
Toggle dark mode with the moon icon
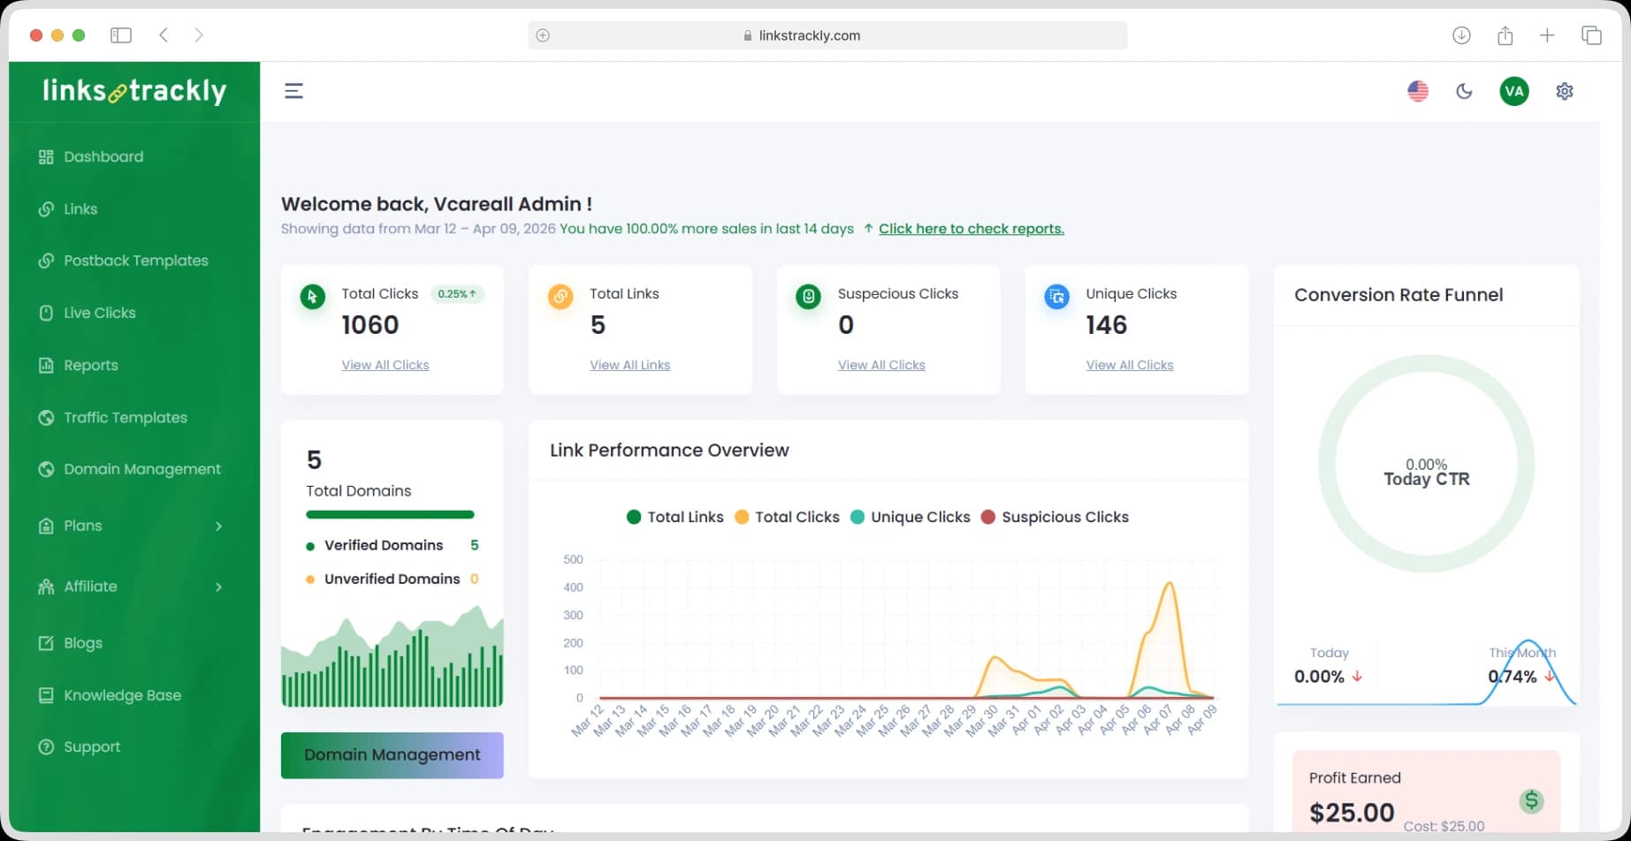click(1464, 91)
